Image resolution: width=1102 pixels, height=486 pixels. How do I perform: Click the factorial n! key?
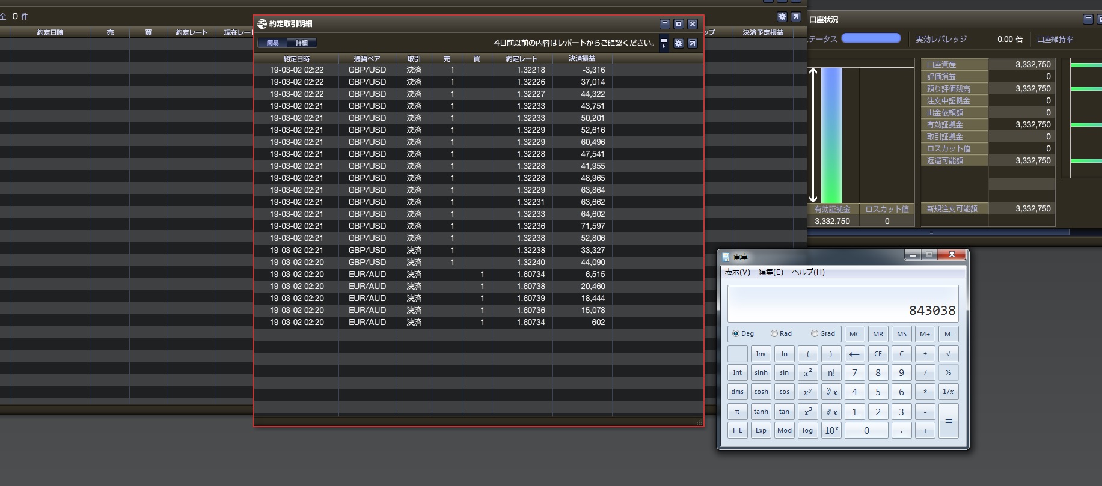click(x=831, y=373)
